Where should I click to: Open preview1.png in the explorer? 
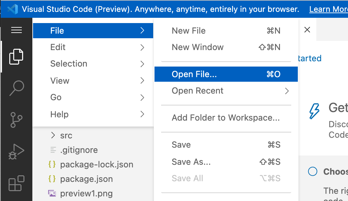pyautogui.click(x=86, y=193)
